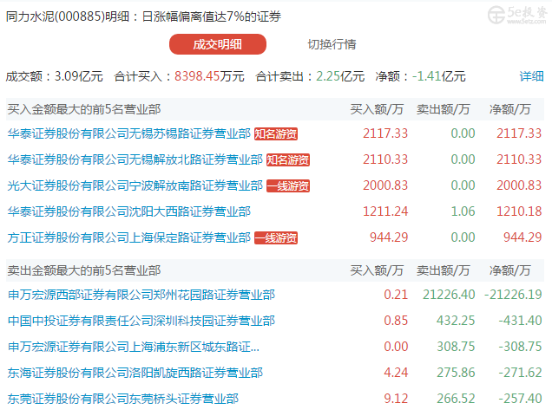The image size is (552, 416).
Task: Click buy amount 1211.24 value
Action: [x=385, y=211]
